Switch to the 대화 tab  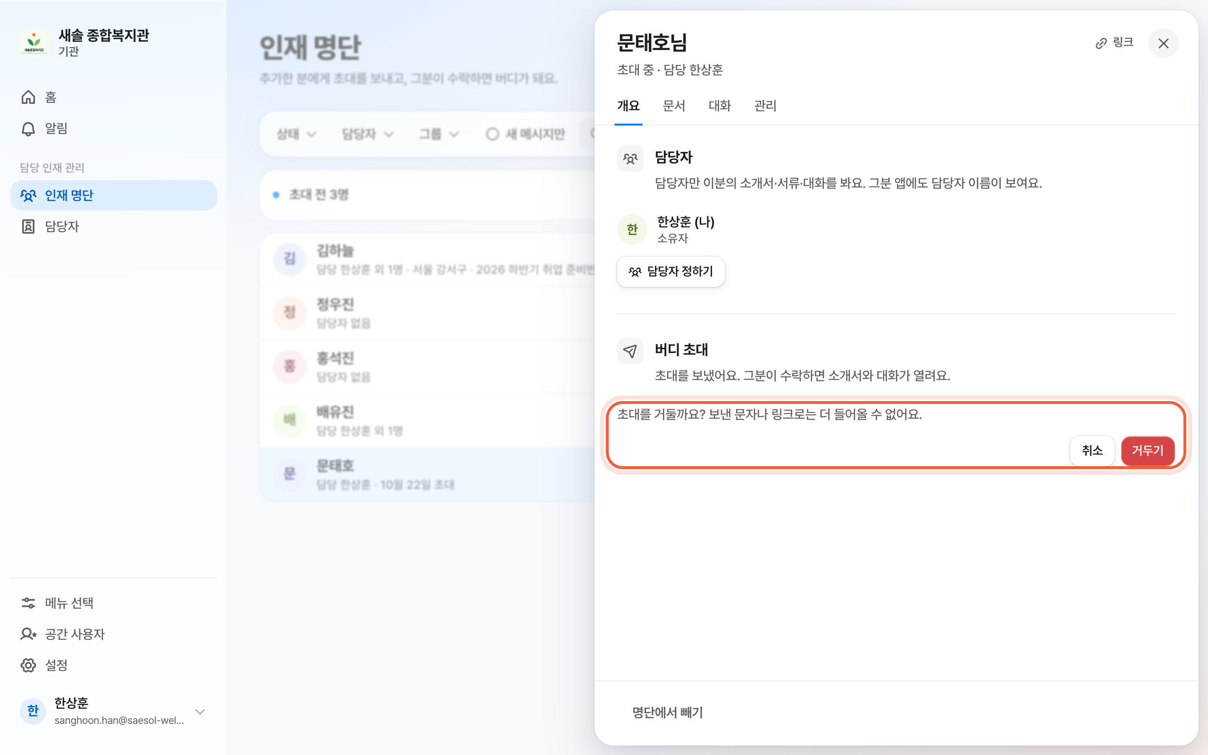[719, 106]
